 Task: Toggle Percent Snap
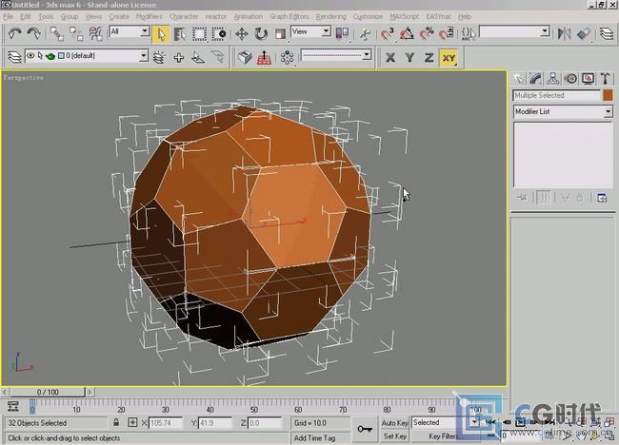pyautogui.click(x=427, y=33)
